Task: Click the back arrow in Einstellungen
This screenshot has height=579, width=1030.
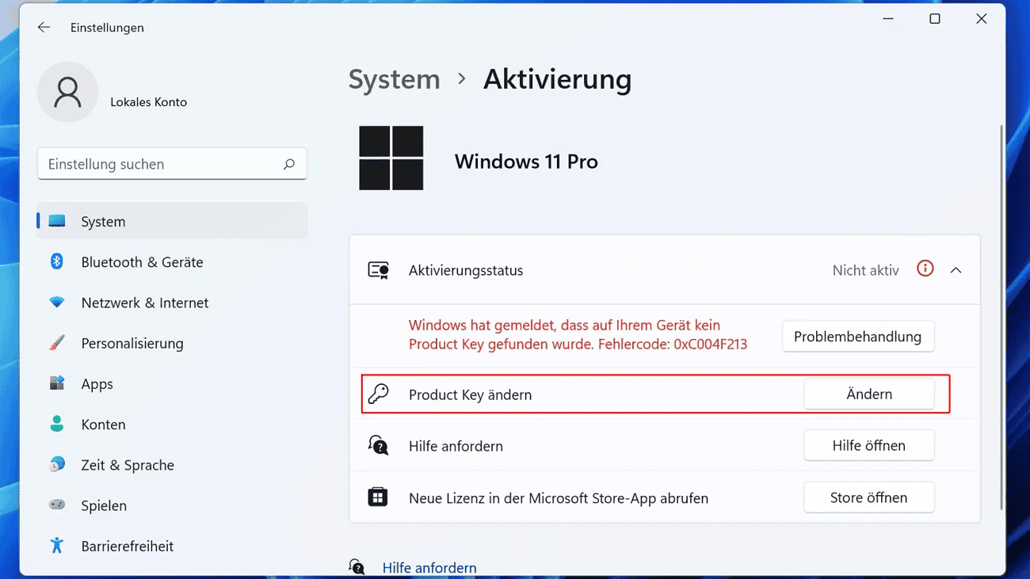Action: point(44,28)
